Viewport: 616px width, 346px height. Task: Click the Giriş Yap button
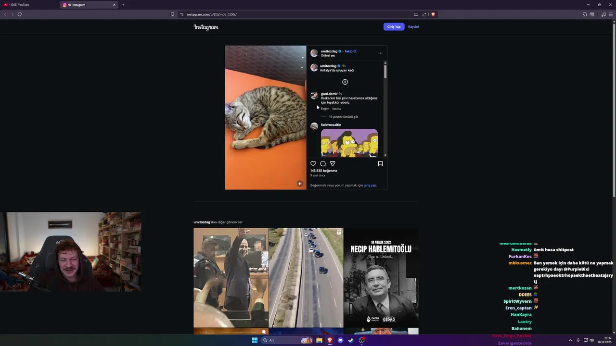394,27
